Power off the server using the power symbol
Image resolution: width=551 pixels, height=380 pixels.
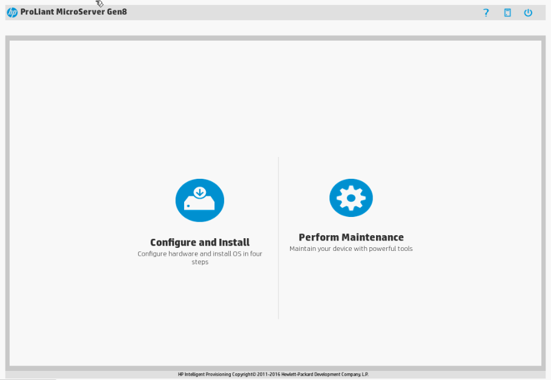point(527,12)
